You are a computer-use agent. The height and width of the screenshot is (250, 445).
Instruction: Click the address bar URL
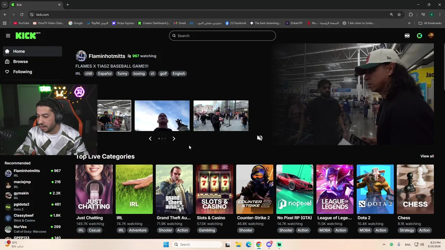point(42,15)
